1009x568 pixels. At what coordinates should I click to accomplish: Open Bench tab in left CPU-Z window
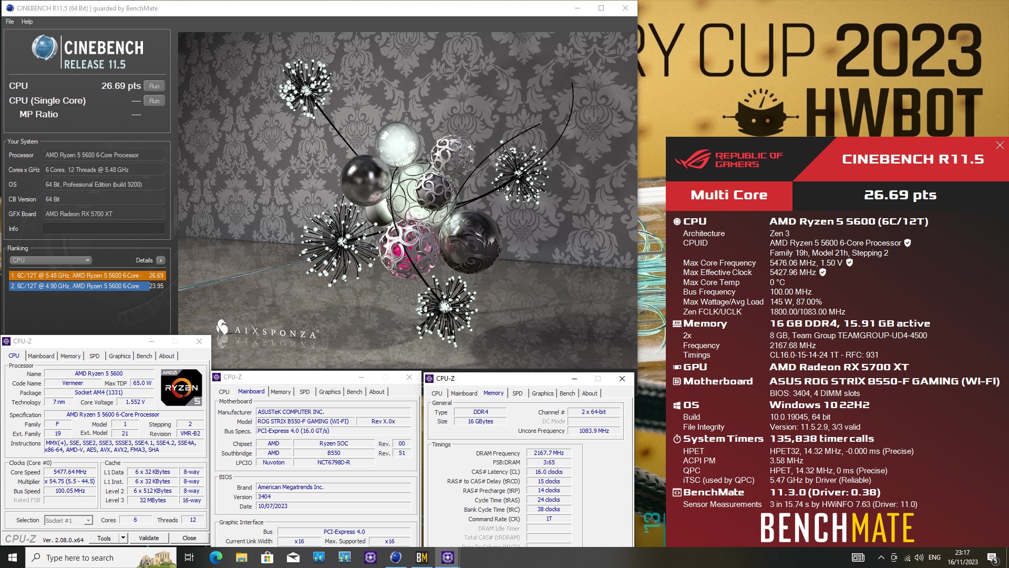[x=145, y=356]
